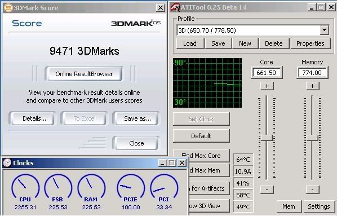This screenshot has width=337, height=216.
Task: Click the Memory clock value field 774.00
Action: tap(312, 73)
